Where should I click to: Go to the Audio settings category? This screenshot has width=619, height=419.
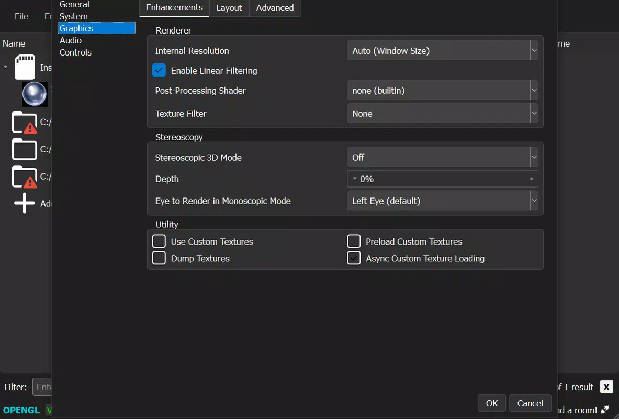click(x=97, y=40)
